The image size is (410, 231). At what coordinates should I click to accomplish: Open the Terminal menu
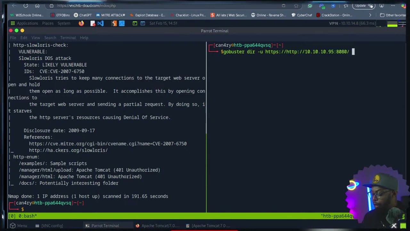point(68,38)
